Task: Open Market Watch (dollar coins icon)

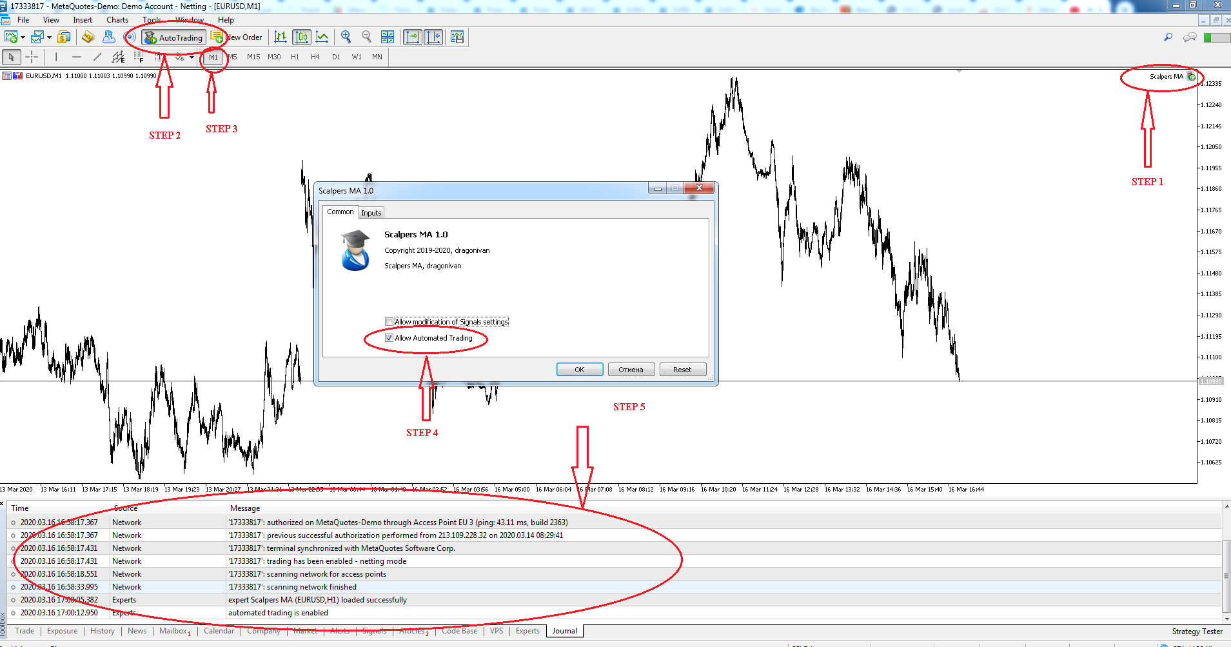Action: 64,37
